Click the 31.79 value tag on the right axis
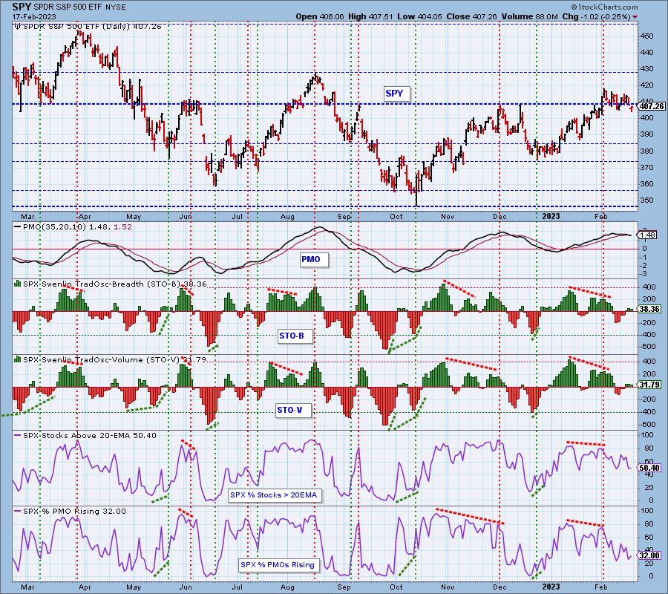The image size is (668, 594). pyautogui.click(x=650, y=385)
